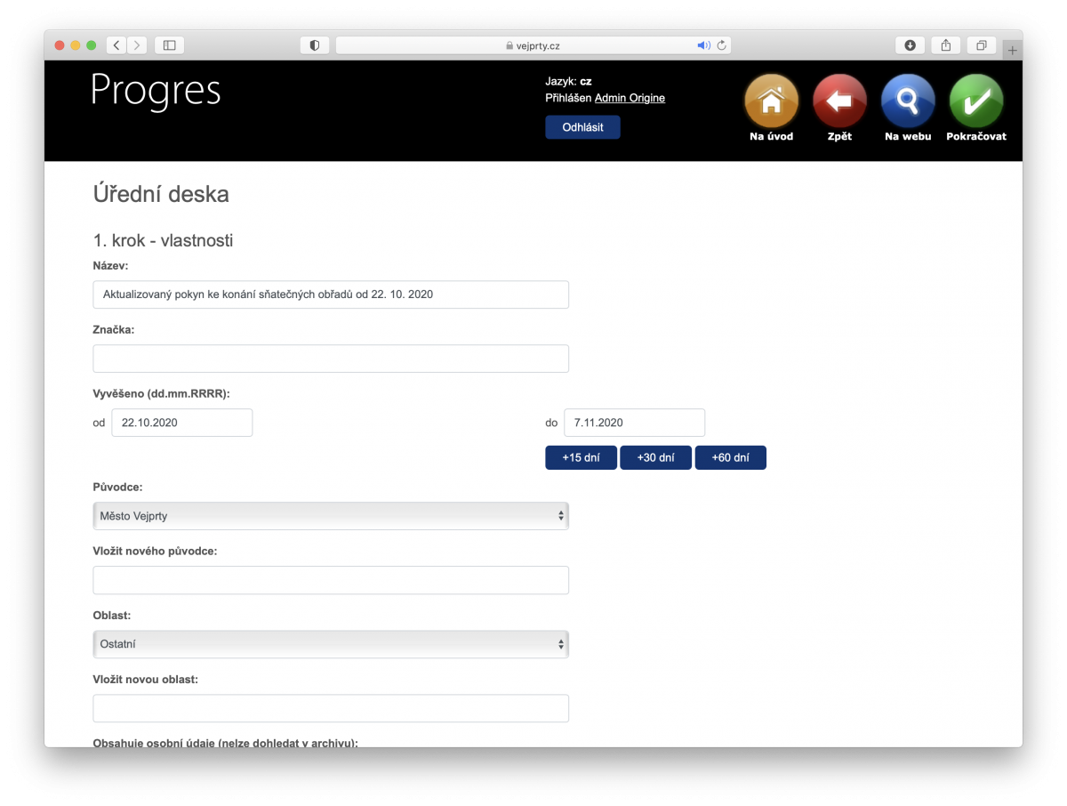Mute tab audio speaker icon

coord(702,45)
